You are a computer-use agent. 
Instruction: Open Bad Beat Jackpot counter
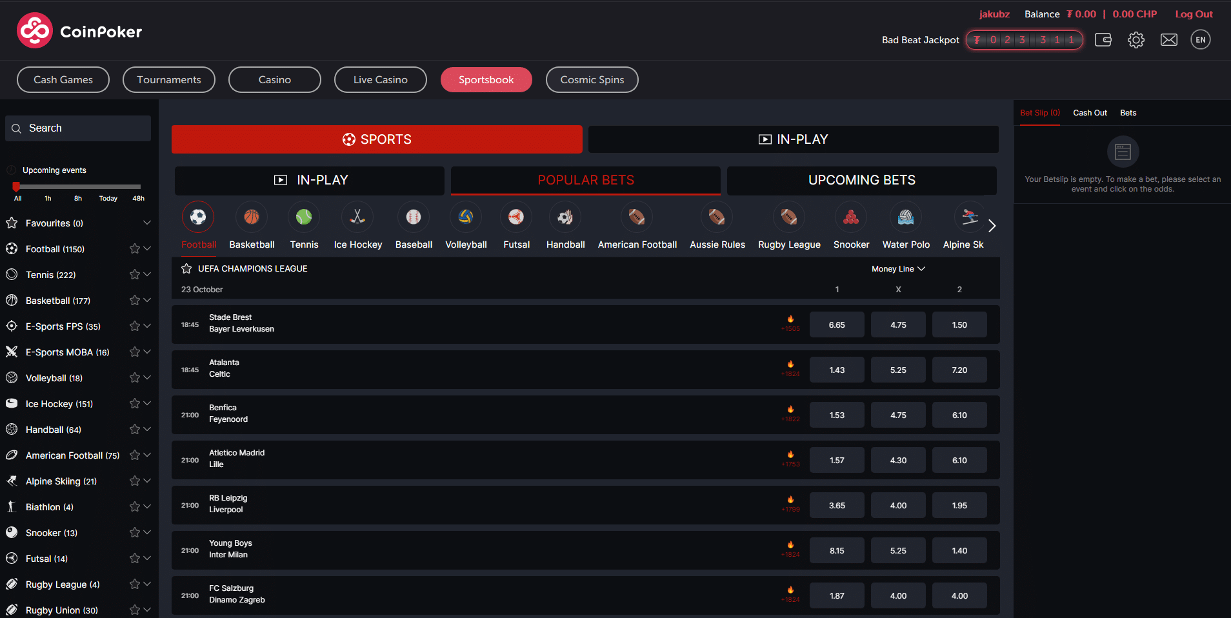[x=1025, y=40]
